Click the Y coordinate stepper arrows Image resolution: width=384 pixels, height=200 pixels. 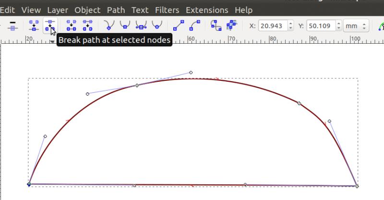tap(339, 25)
